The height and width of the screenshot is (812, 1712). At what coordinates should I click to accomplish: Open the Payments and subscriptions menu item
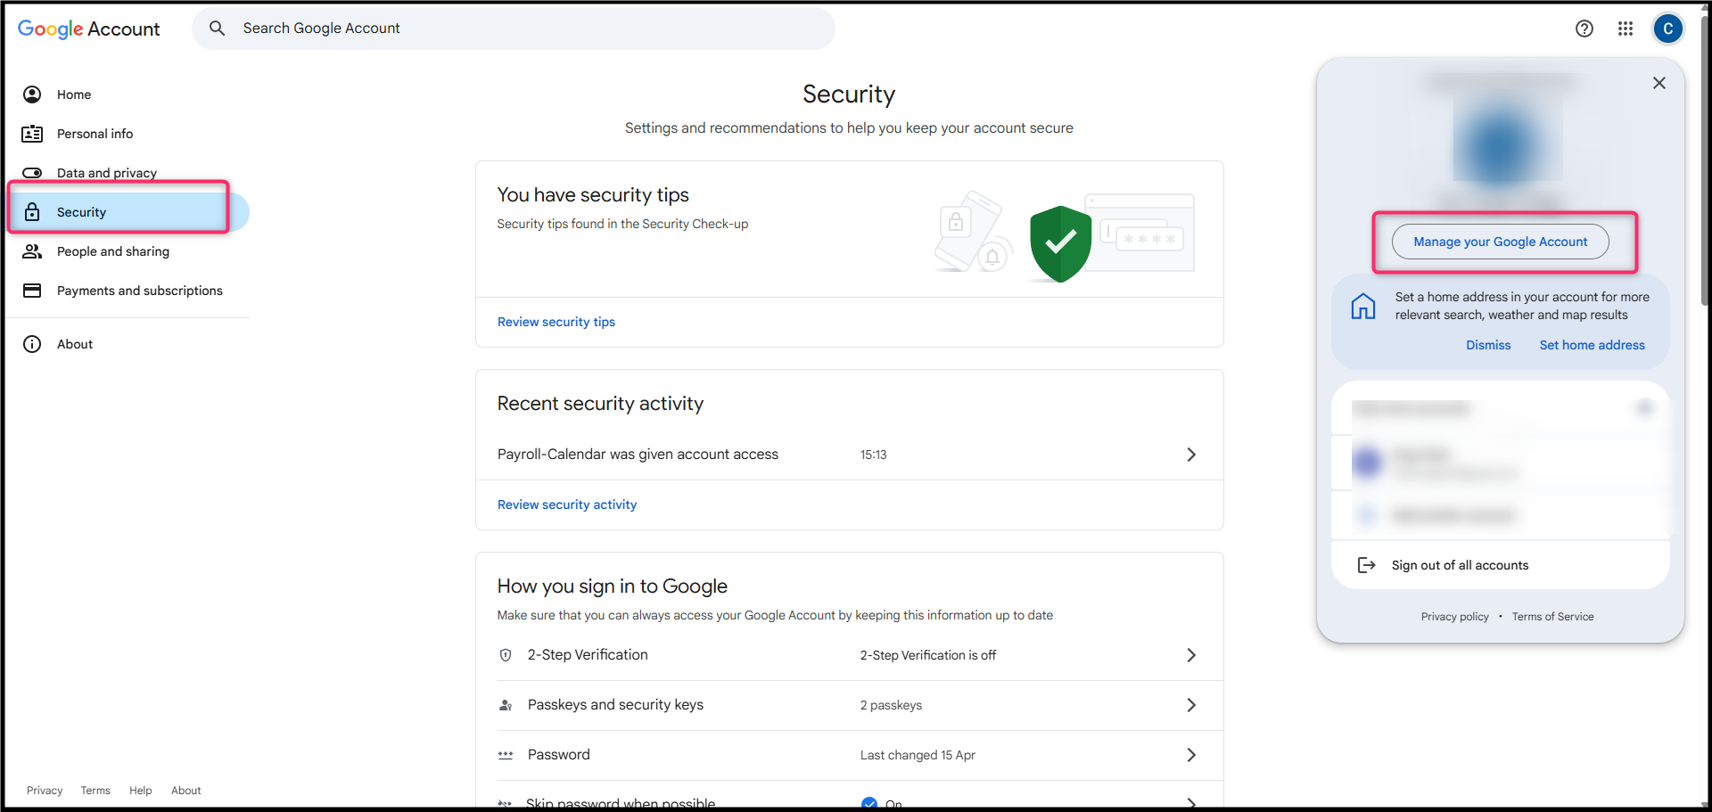(128, 291)
